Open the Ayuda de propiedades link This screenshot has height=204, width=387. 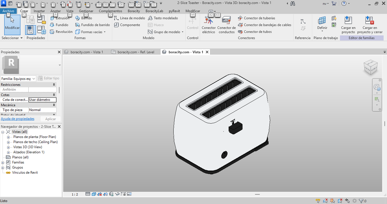(18, 119)
